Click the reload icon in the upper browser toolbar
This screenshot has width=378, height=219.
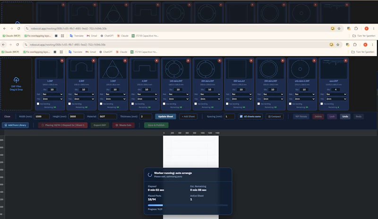point(18,28)
